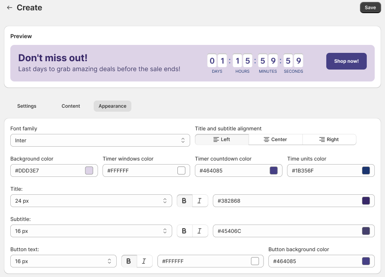Switch to the Settings tab
The image size is (385, 277).
coord(27,106)
